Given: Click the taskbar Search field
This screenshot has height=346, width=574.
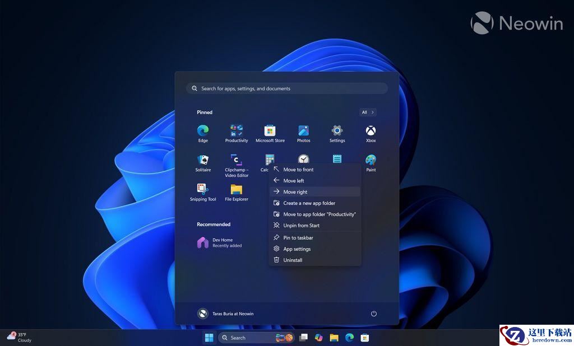Looking at the screenshot, I should click(256, 338).
